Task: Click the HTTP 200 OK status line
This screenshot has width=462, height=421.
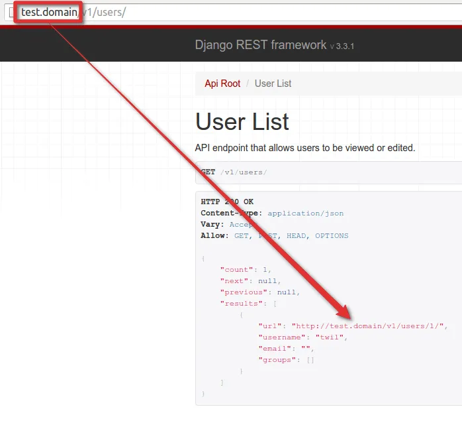Action: point(227,202)
